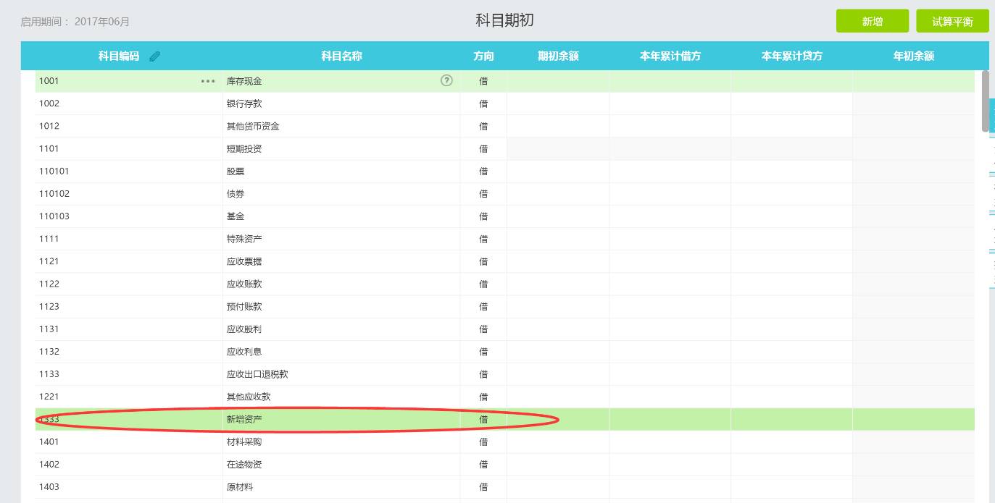Click the 本年累计借方 cell for 其他货币资金
Screen dimensions: 995x503
click(x=670, y=126)
